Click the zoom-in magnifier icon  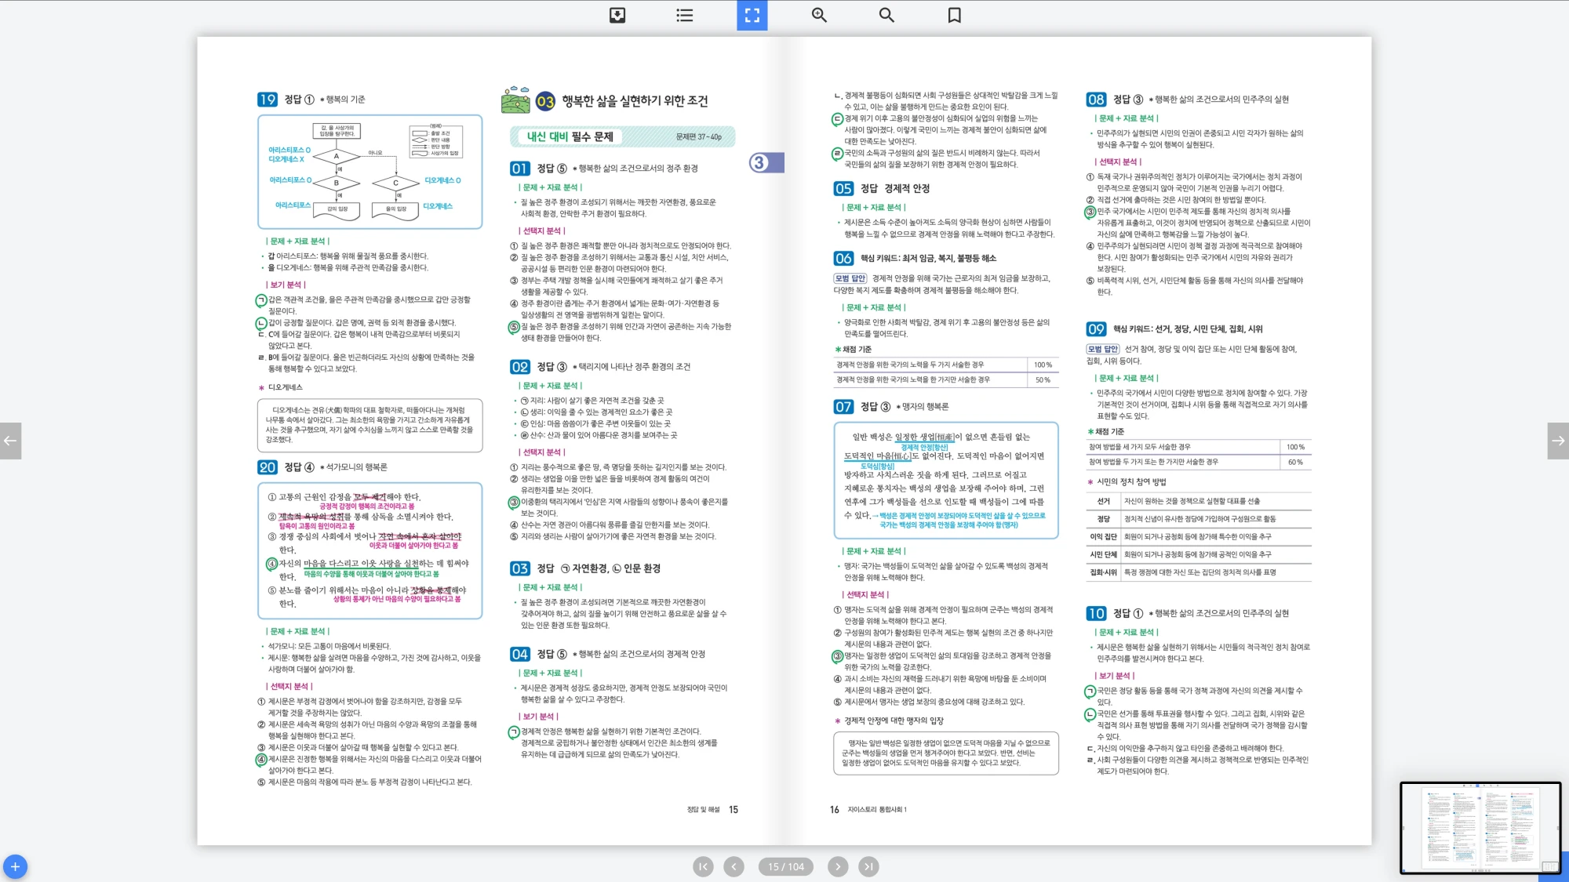819,15
